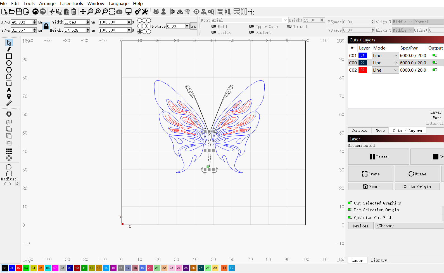Open the Laser Tools menu
Image resolution: width=444 pixels, height=273 pixels.
72,3
